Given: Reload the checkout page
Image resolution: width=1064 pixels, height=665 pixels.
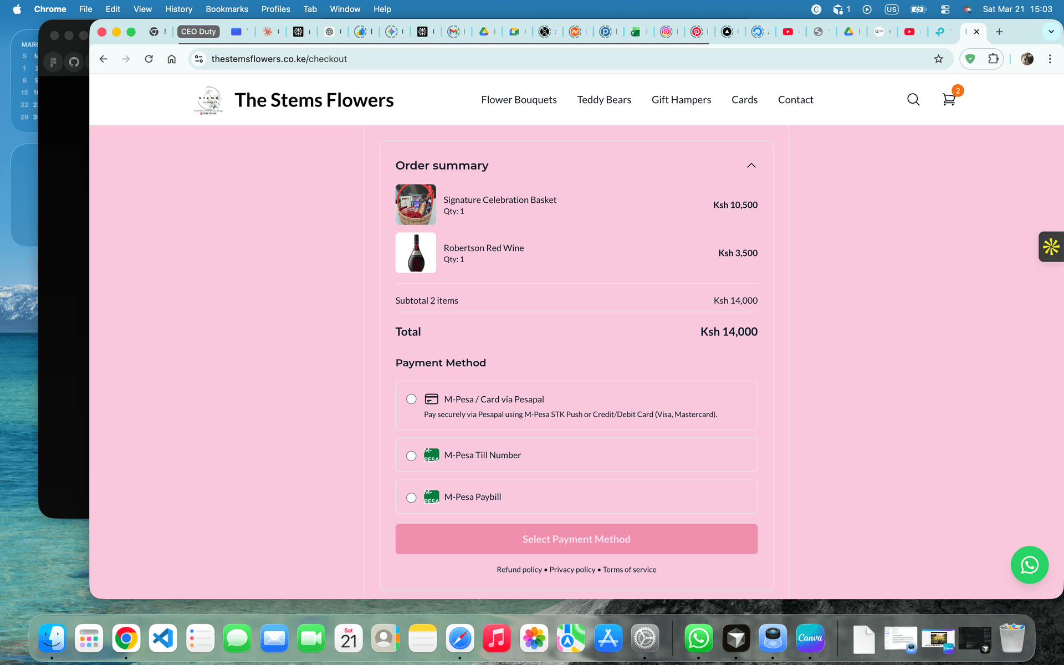Looking at the screenshot, I should (149, 59).
